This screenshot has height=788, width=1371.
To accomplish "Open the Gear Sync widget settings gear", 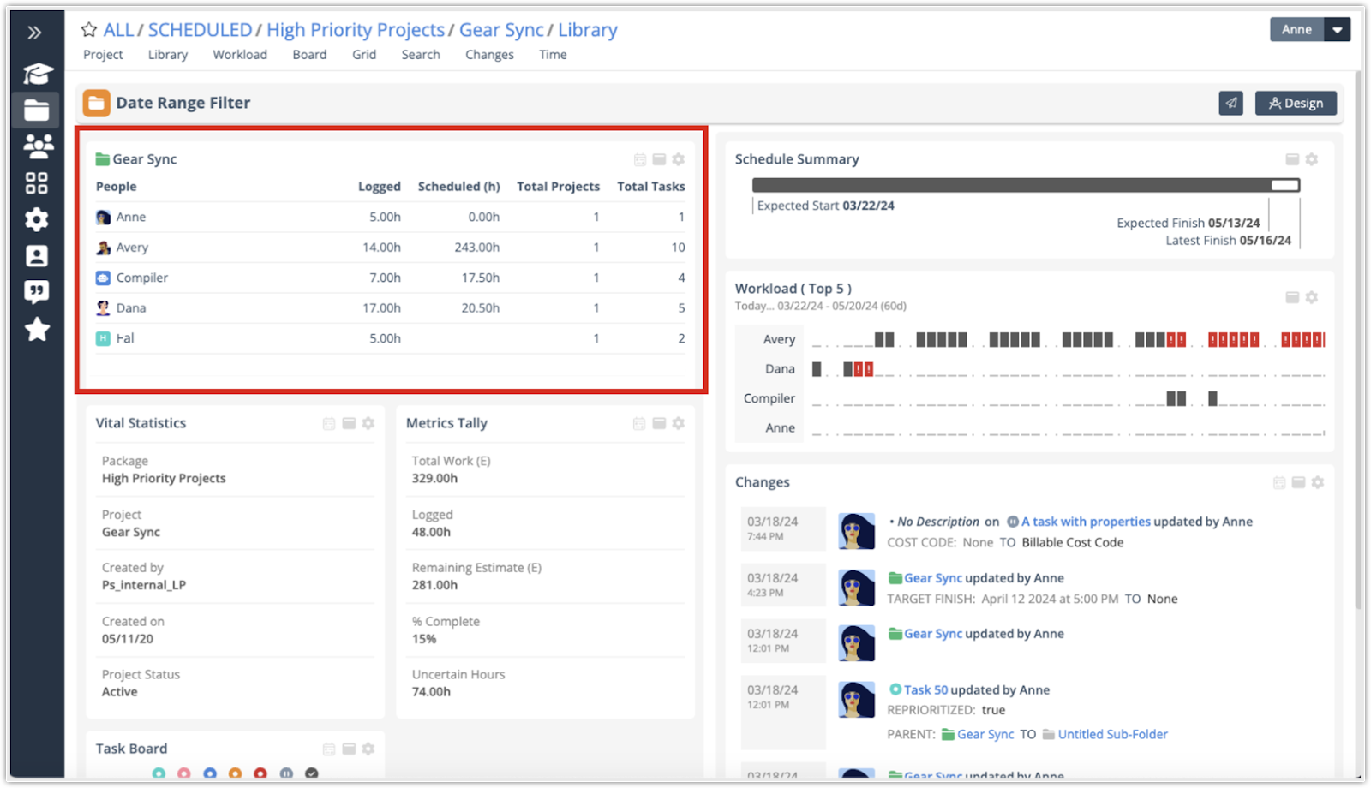I will [x=679, y=159].
